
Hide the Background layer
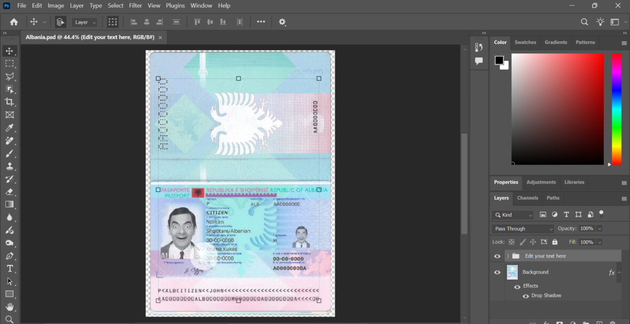pyautogui.click(x=497, y=272)
